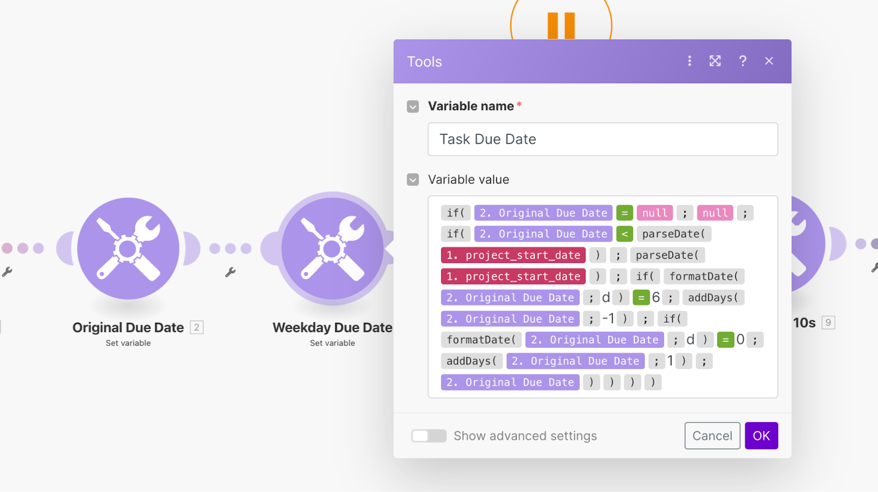Click the first parseDate( function token
Image resolution: width=878 pixels, height=492 pixels.
[x=674, y=234]
